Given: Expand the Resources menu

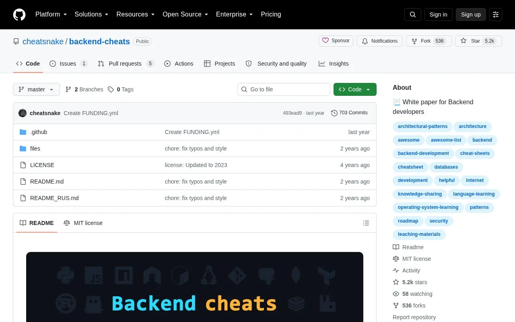Looking at the screenshot, I should (136, 14).
